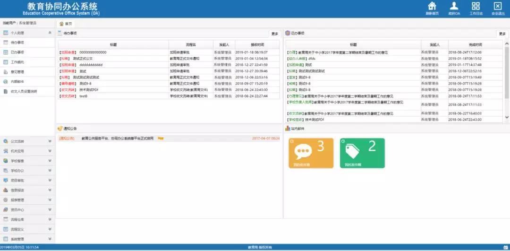Viewport: 510px width, 251px height.
Task: Open the green outbox tile showing 2
Action: click(x=362, y=153)
